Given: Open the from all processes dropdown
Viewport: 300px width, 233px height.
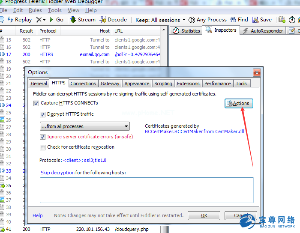Looking at the screenshot, I should pos(85,126).
